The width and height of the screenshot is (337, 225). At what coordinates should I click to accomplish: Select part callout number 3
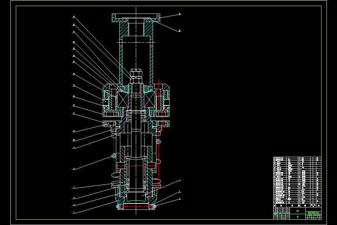180,199
